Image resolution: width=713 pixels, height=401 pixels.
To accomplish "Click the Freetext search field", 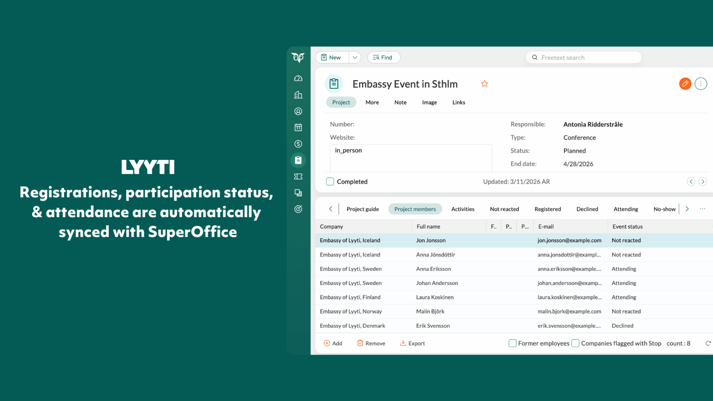I will point(583,57).
